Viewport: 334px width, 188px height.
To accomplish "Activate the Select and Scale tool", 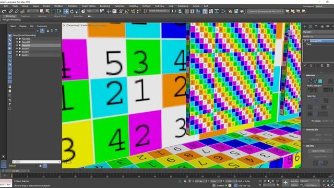I will [x=78, y=11].
